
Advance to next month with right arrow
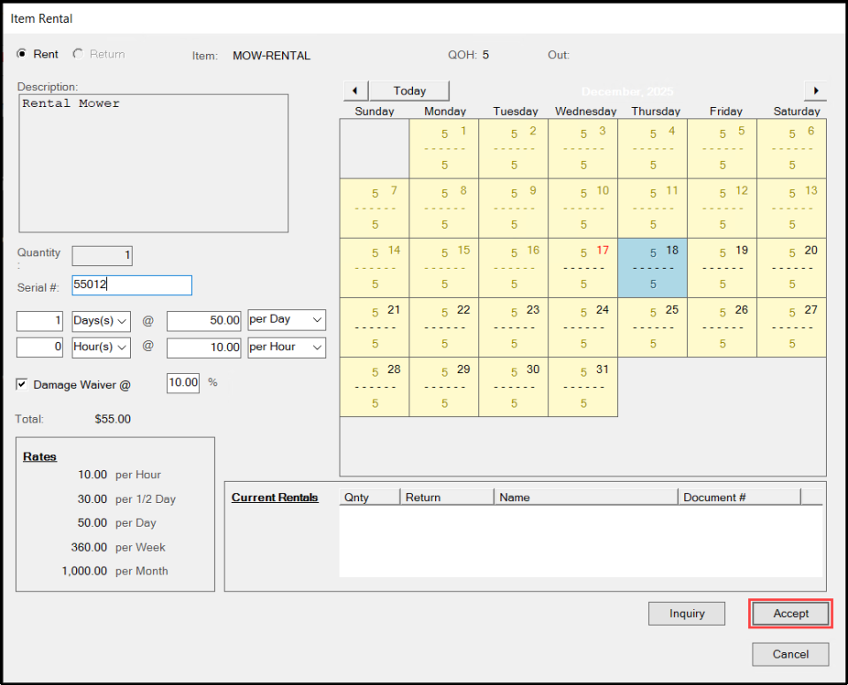pos(815,91)
